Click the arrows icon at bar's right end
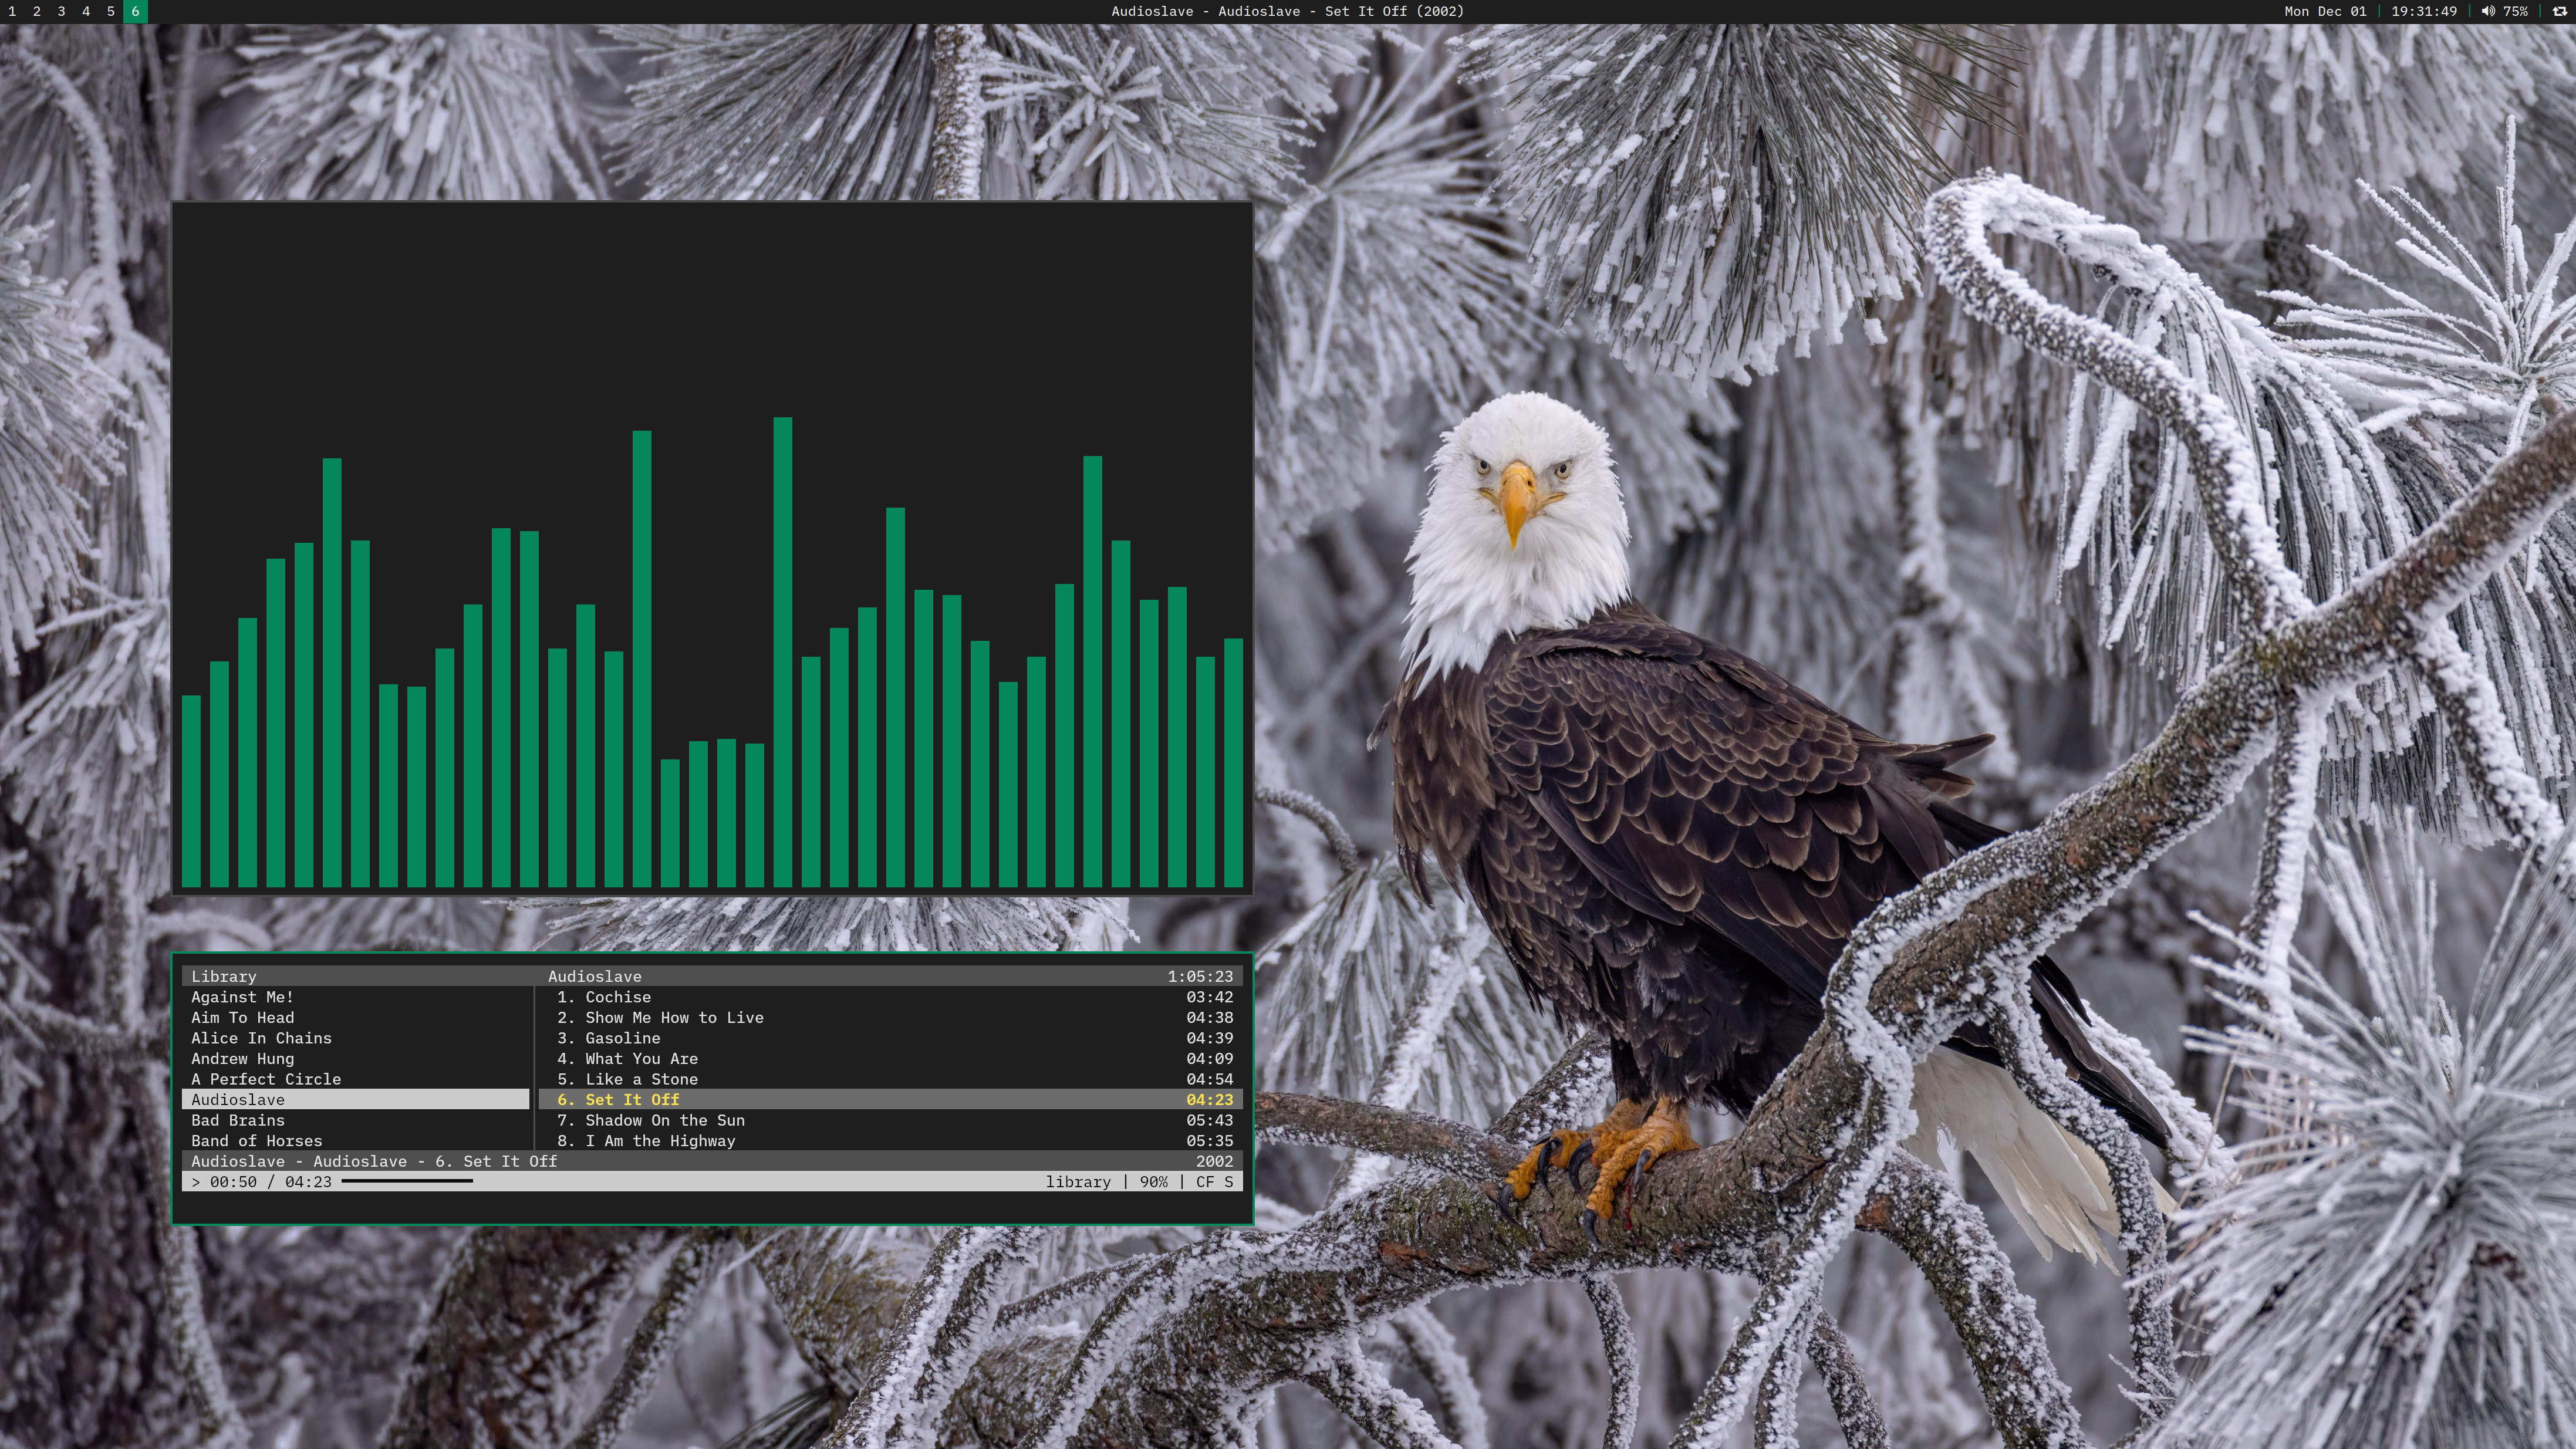 point(2559,11)
